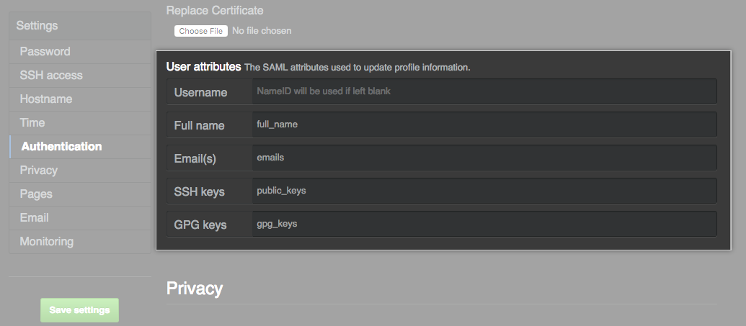The image size is (746, 326).
Task: Click Privacy in the left sidebar
Action: pos(39,171)
